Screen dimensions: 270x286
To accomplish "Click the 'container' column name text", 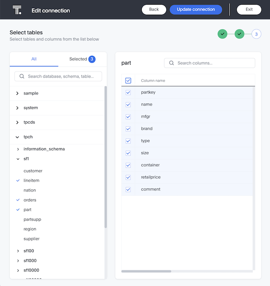I will tap(150, 165).
